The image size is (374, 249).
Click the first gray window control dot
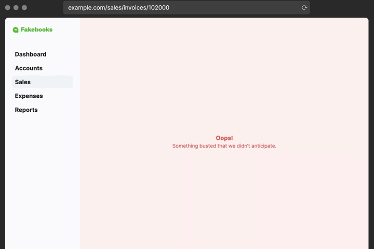8,8
